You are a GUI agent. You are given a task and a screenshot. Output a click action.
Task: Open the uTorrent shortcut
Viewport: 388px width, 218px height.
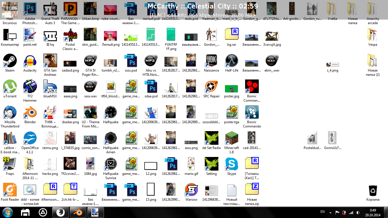coord(10,87)
